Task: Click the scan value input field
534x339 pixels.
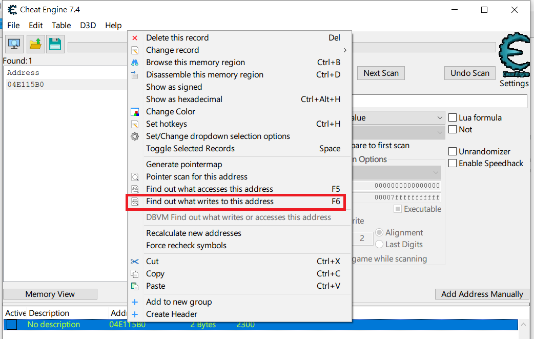Action: (x=439, y=102)
